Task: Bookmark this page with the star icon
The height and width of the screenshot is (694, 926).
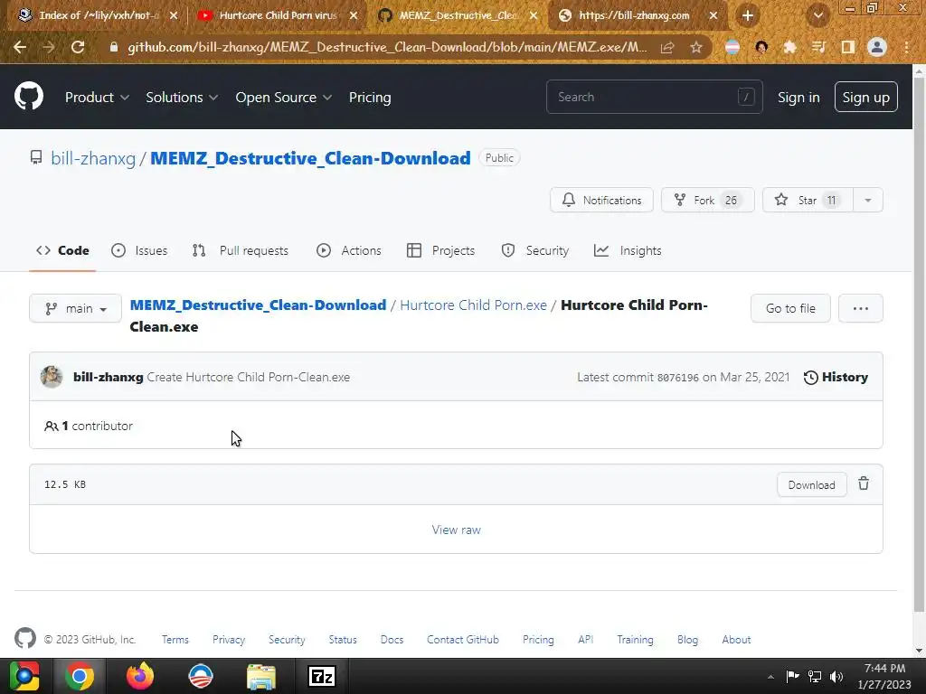Action: pyautogui.click(x=696, y=47)
